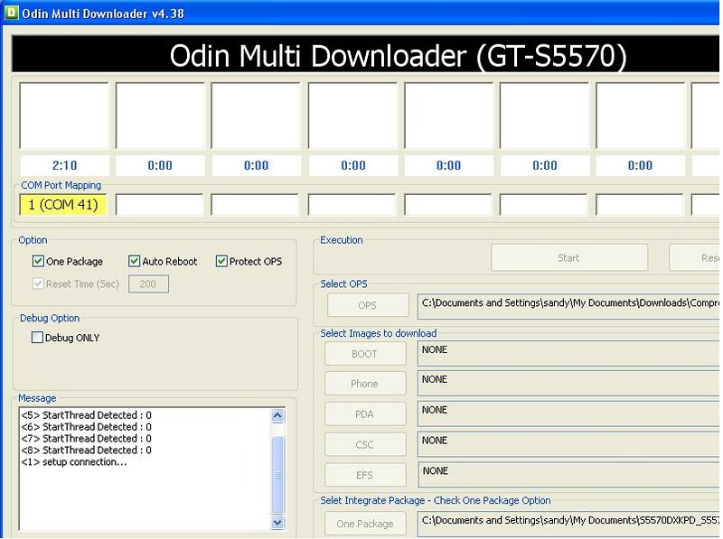Click the EFS path field showing NONE
The height and width of the screenshot is (539, 723).
(569, 475)
